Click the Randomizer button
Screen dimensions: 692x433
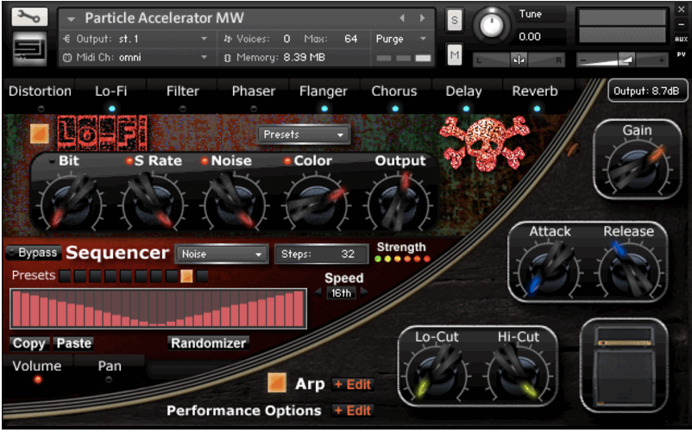[208, 343]
